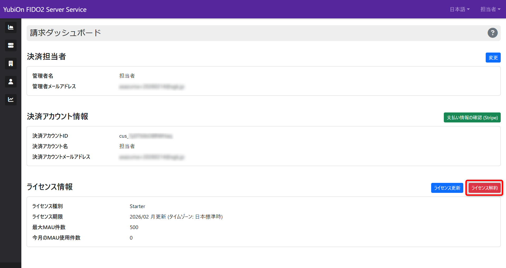Click the 管理者名 value 担当者
This screenshot has width=506, height=268.
pos(127,76)
